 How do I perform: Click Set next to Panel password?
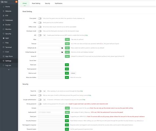(67, 69)
